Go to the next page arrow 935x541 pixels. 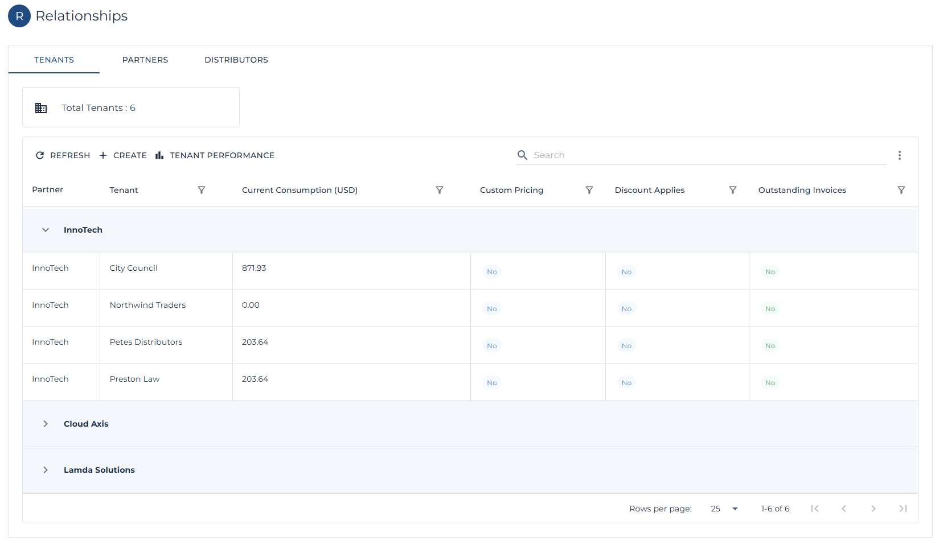(874, 509)
